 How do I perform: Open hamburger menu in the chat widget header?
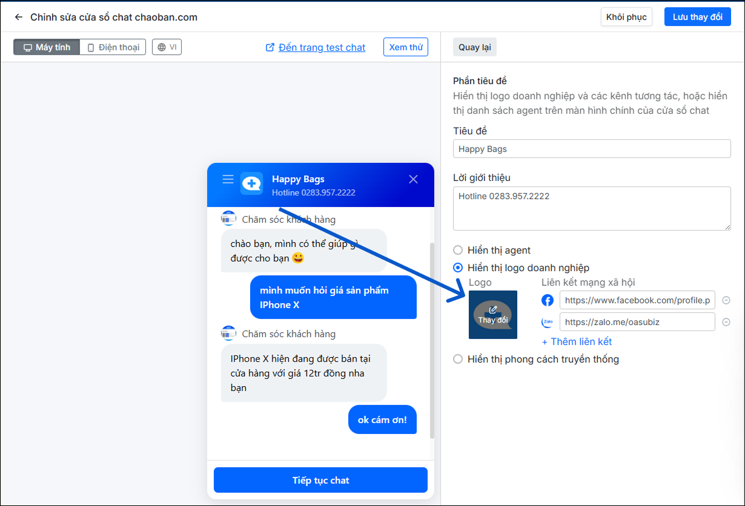point(228,179)
